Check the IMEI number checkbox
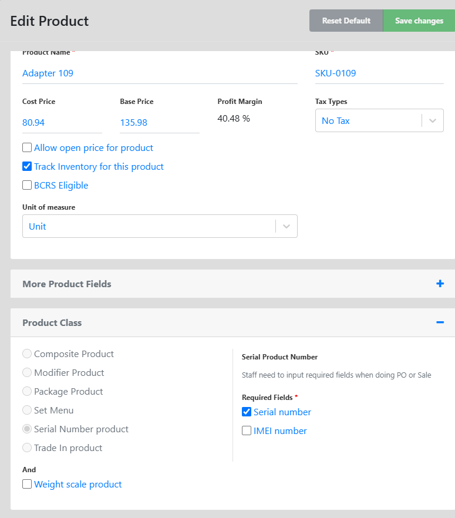Viewport: 455px width, 518px height. tap(247, 430)
